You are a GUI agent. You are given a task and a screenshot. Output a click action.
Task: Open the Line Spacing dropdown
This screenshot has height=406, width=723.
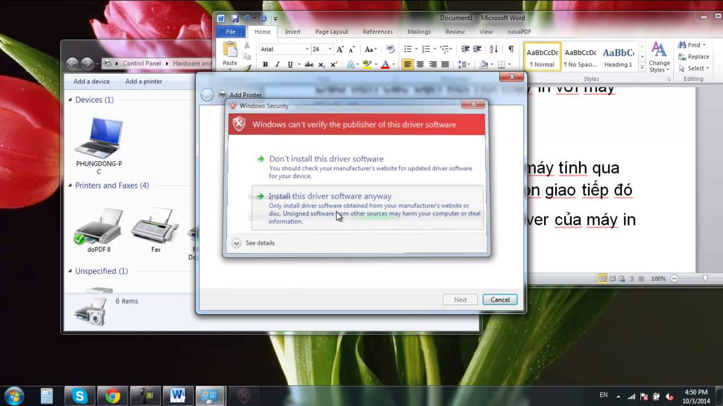click(x=464, y=64)
